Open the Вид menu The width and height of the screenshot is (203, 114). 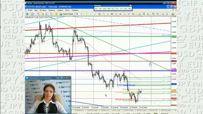[x=36, y=10]
